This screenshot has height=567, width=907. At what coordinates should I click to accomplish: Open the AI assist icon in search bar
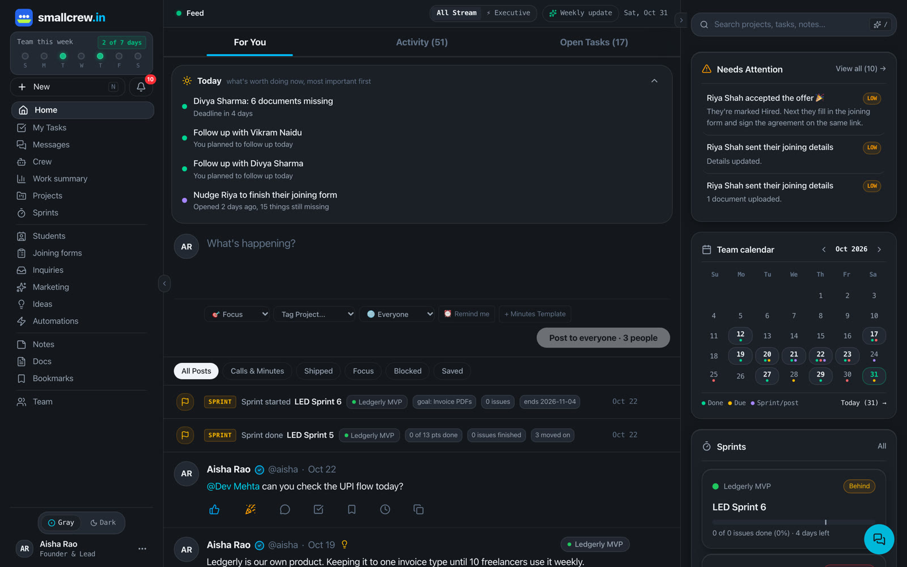click(880, 24)
